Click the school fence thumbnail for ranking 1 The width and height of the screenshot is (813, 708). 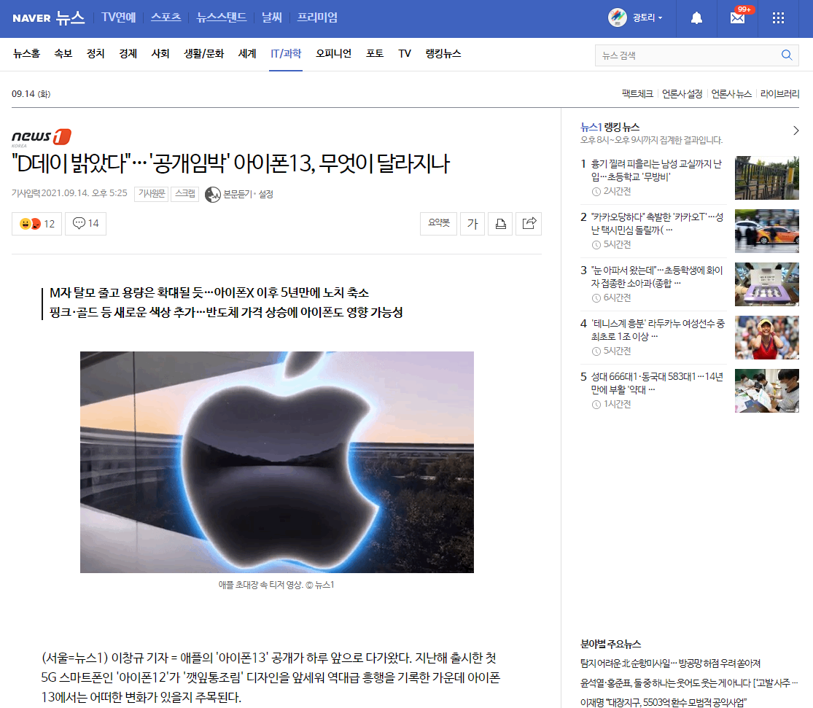coord(767,178)
